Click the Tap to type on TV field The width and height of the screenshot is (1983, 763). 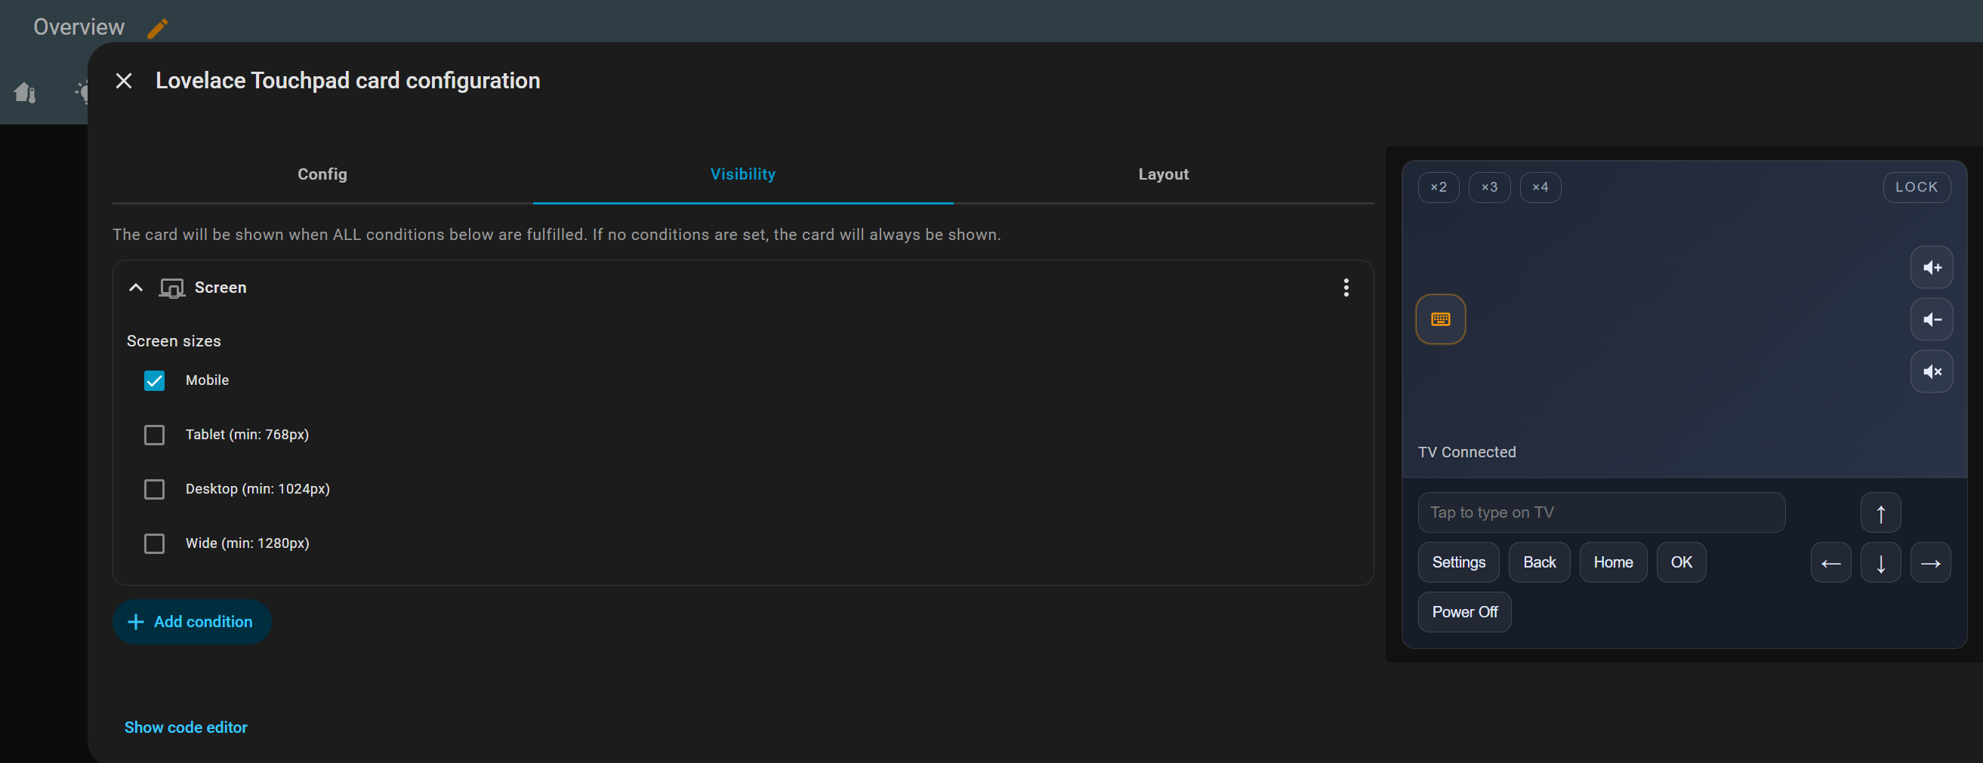click(x=1600, y=512)
